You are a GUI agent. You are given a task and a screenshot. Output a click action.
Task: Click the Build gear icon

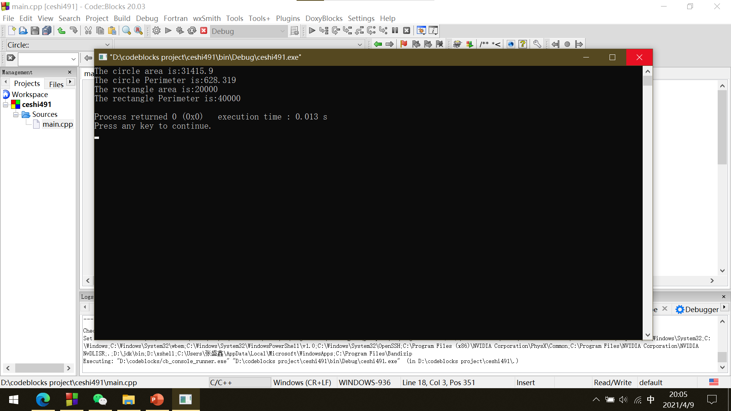[x=156, y=31]
